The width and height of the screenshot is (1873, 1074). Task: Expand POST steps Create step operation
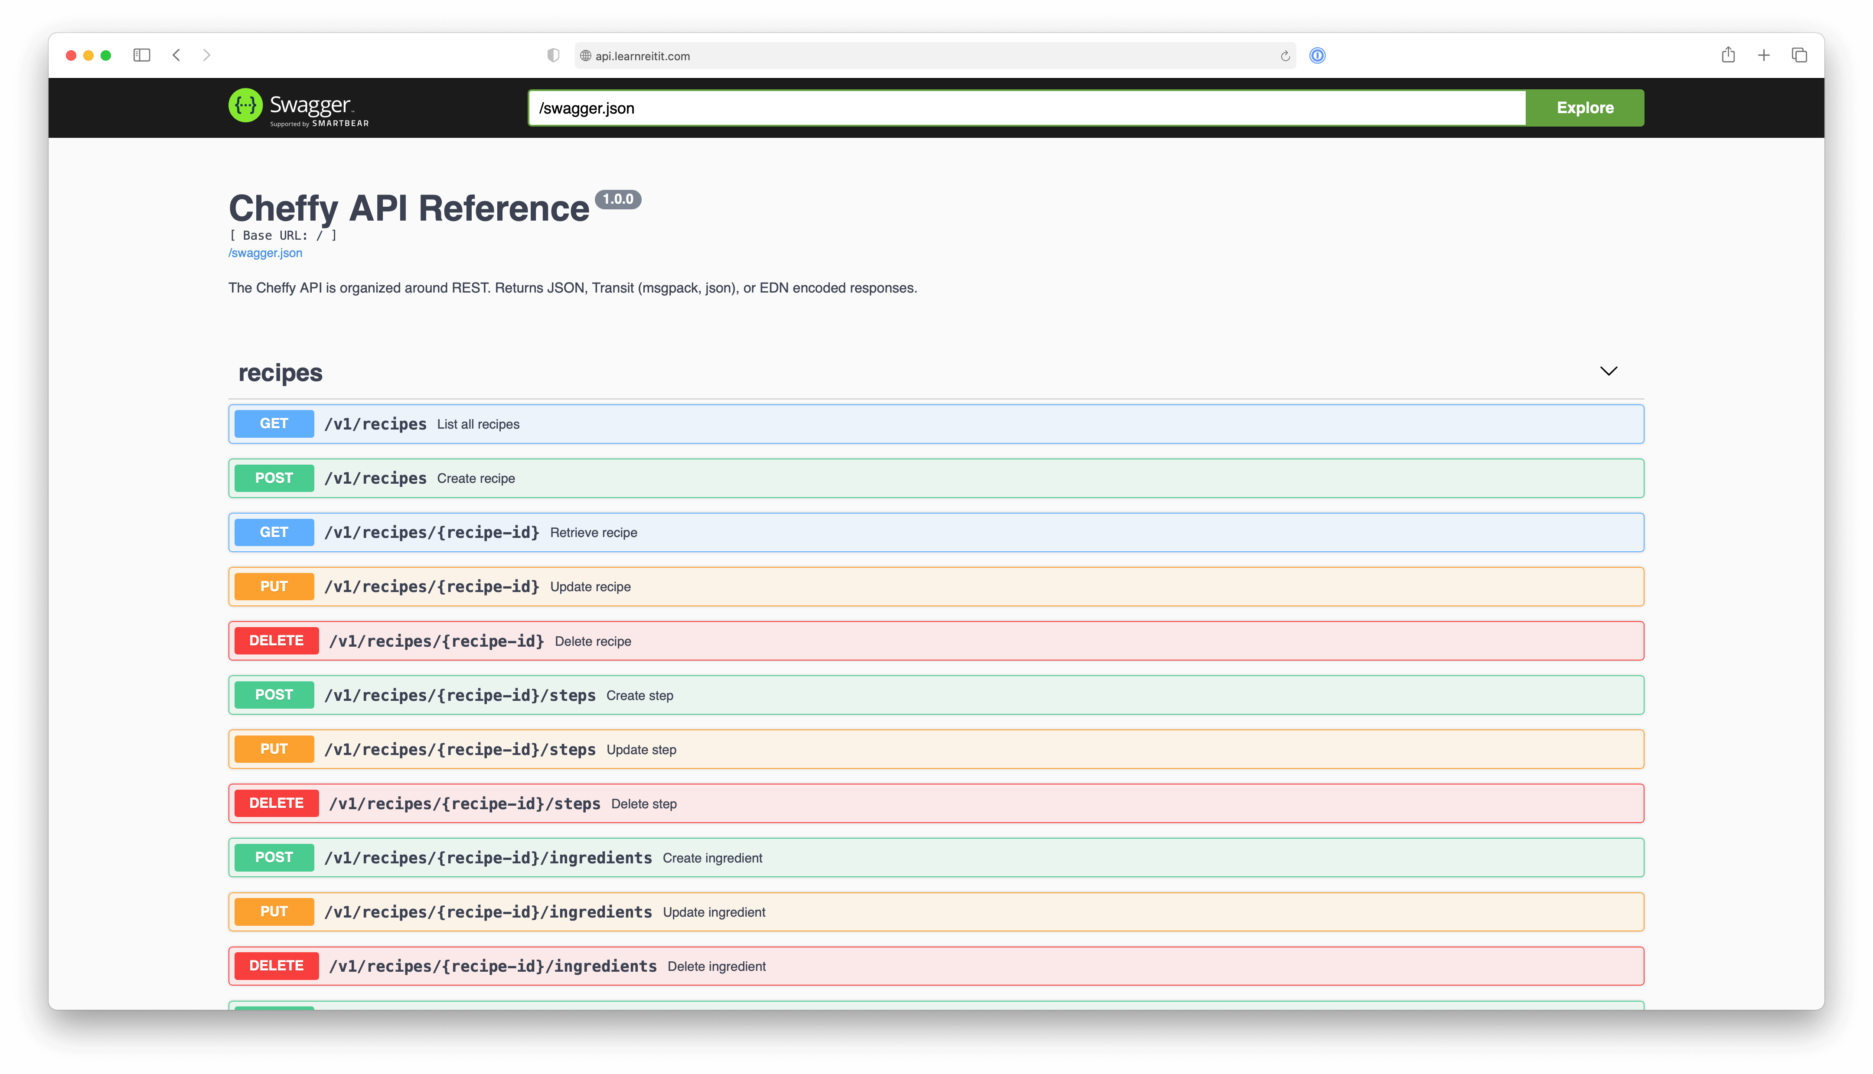936,695
